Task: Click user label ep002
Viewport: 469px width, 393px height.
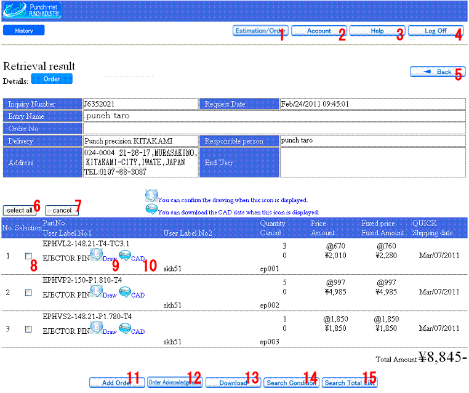Action: (270, 306)
